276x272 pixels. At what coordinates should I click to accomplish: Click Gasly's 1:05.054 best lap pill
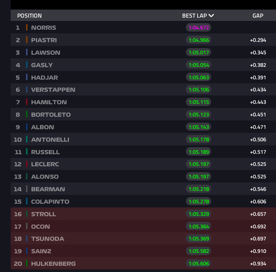tap(199, 65)
